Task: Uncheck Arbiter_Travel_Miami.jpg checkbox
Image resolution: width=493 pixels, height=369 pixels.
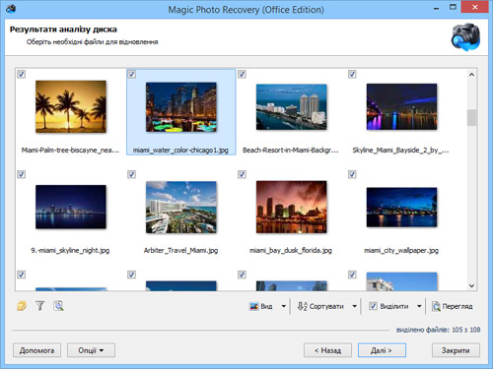Action: (x=131, y=174)
